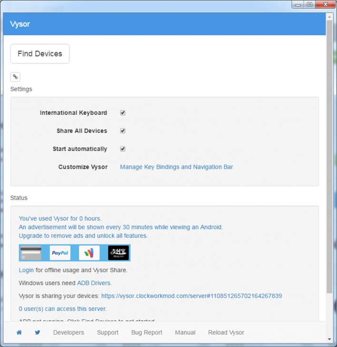Minimize the Vysor window

298,5
